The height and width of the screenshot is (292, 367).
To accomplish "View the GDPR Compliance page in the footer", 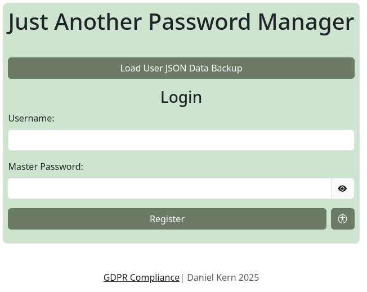I will click(x=141, y=277).
